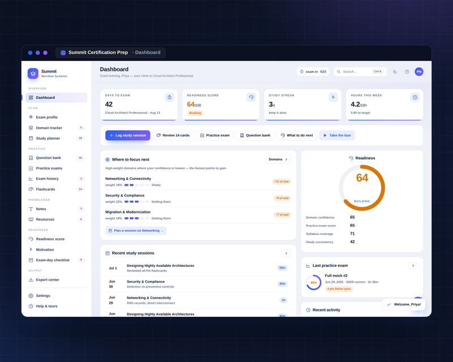Click the 68% score ring

pos(314,283)
